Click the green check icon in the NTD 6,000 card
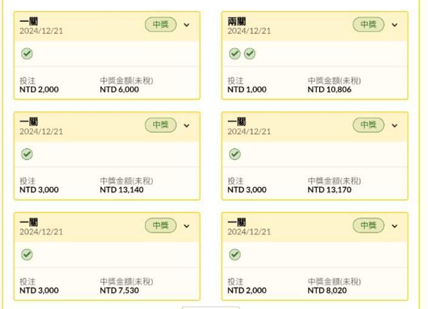Image resolution: width=428 pixels, height=309 pixels. point(27,54)
